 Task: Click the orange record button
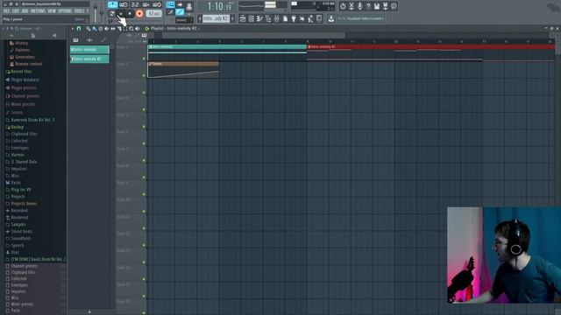[139, 14]
